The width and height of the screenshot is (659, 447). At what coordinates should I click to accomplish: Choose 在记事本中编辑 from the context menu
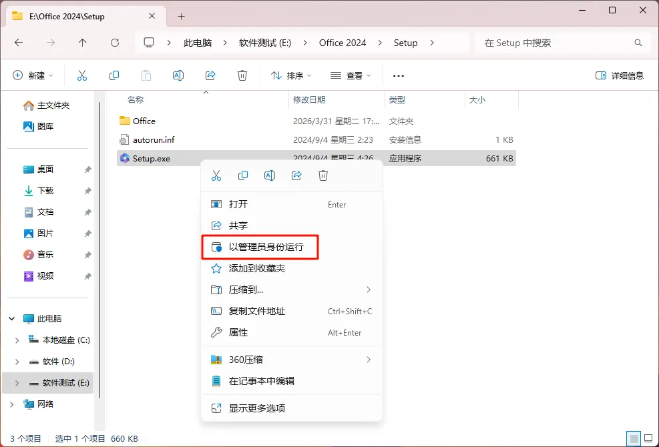coord(292,381)
